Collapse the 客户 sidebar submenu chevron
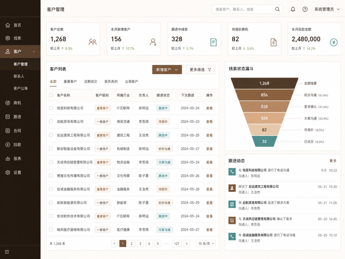This screenshot has width=345, height=259. [x=34, y=51]
